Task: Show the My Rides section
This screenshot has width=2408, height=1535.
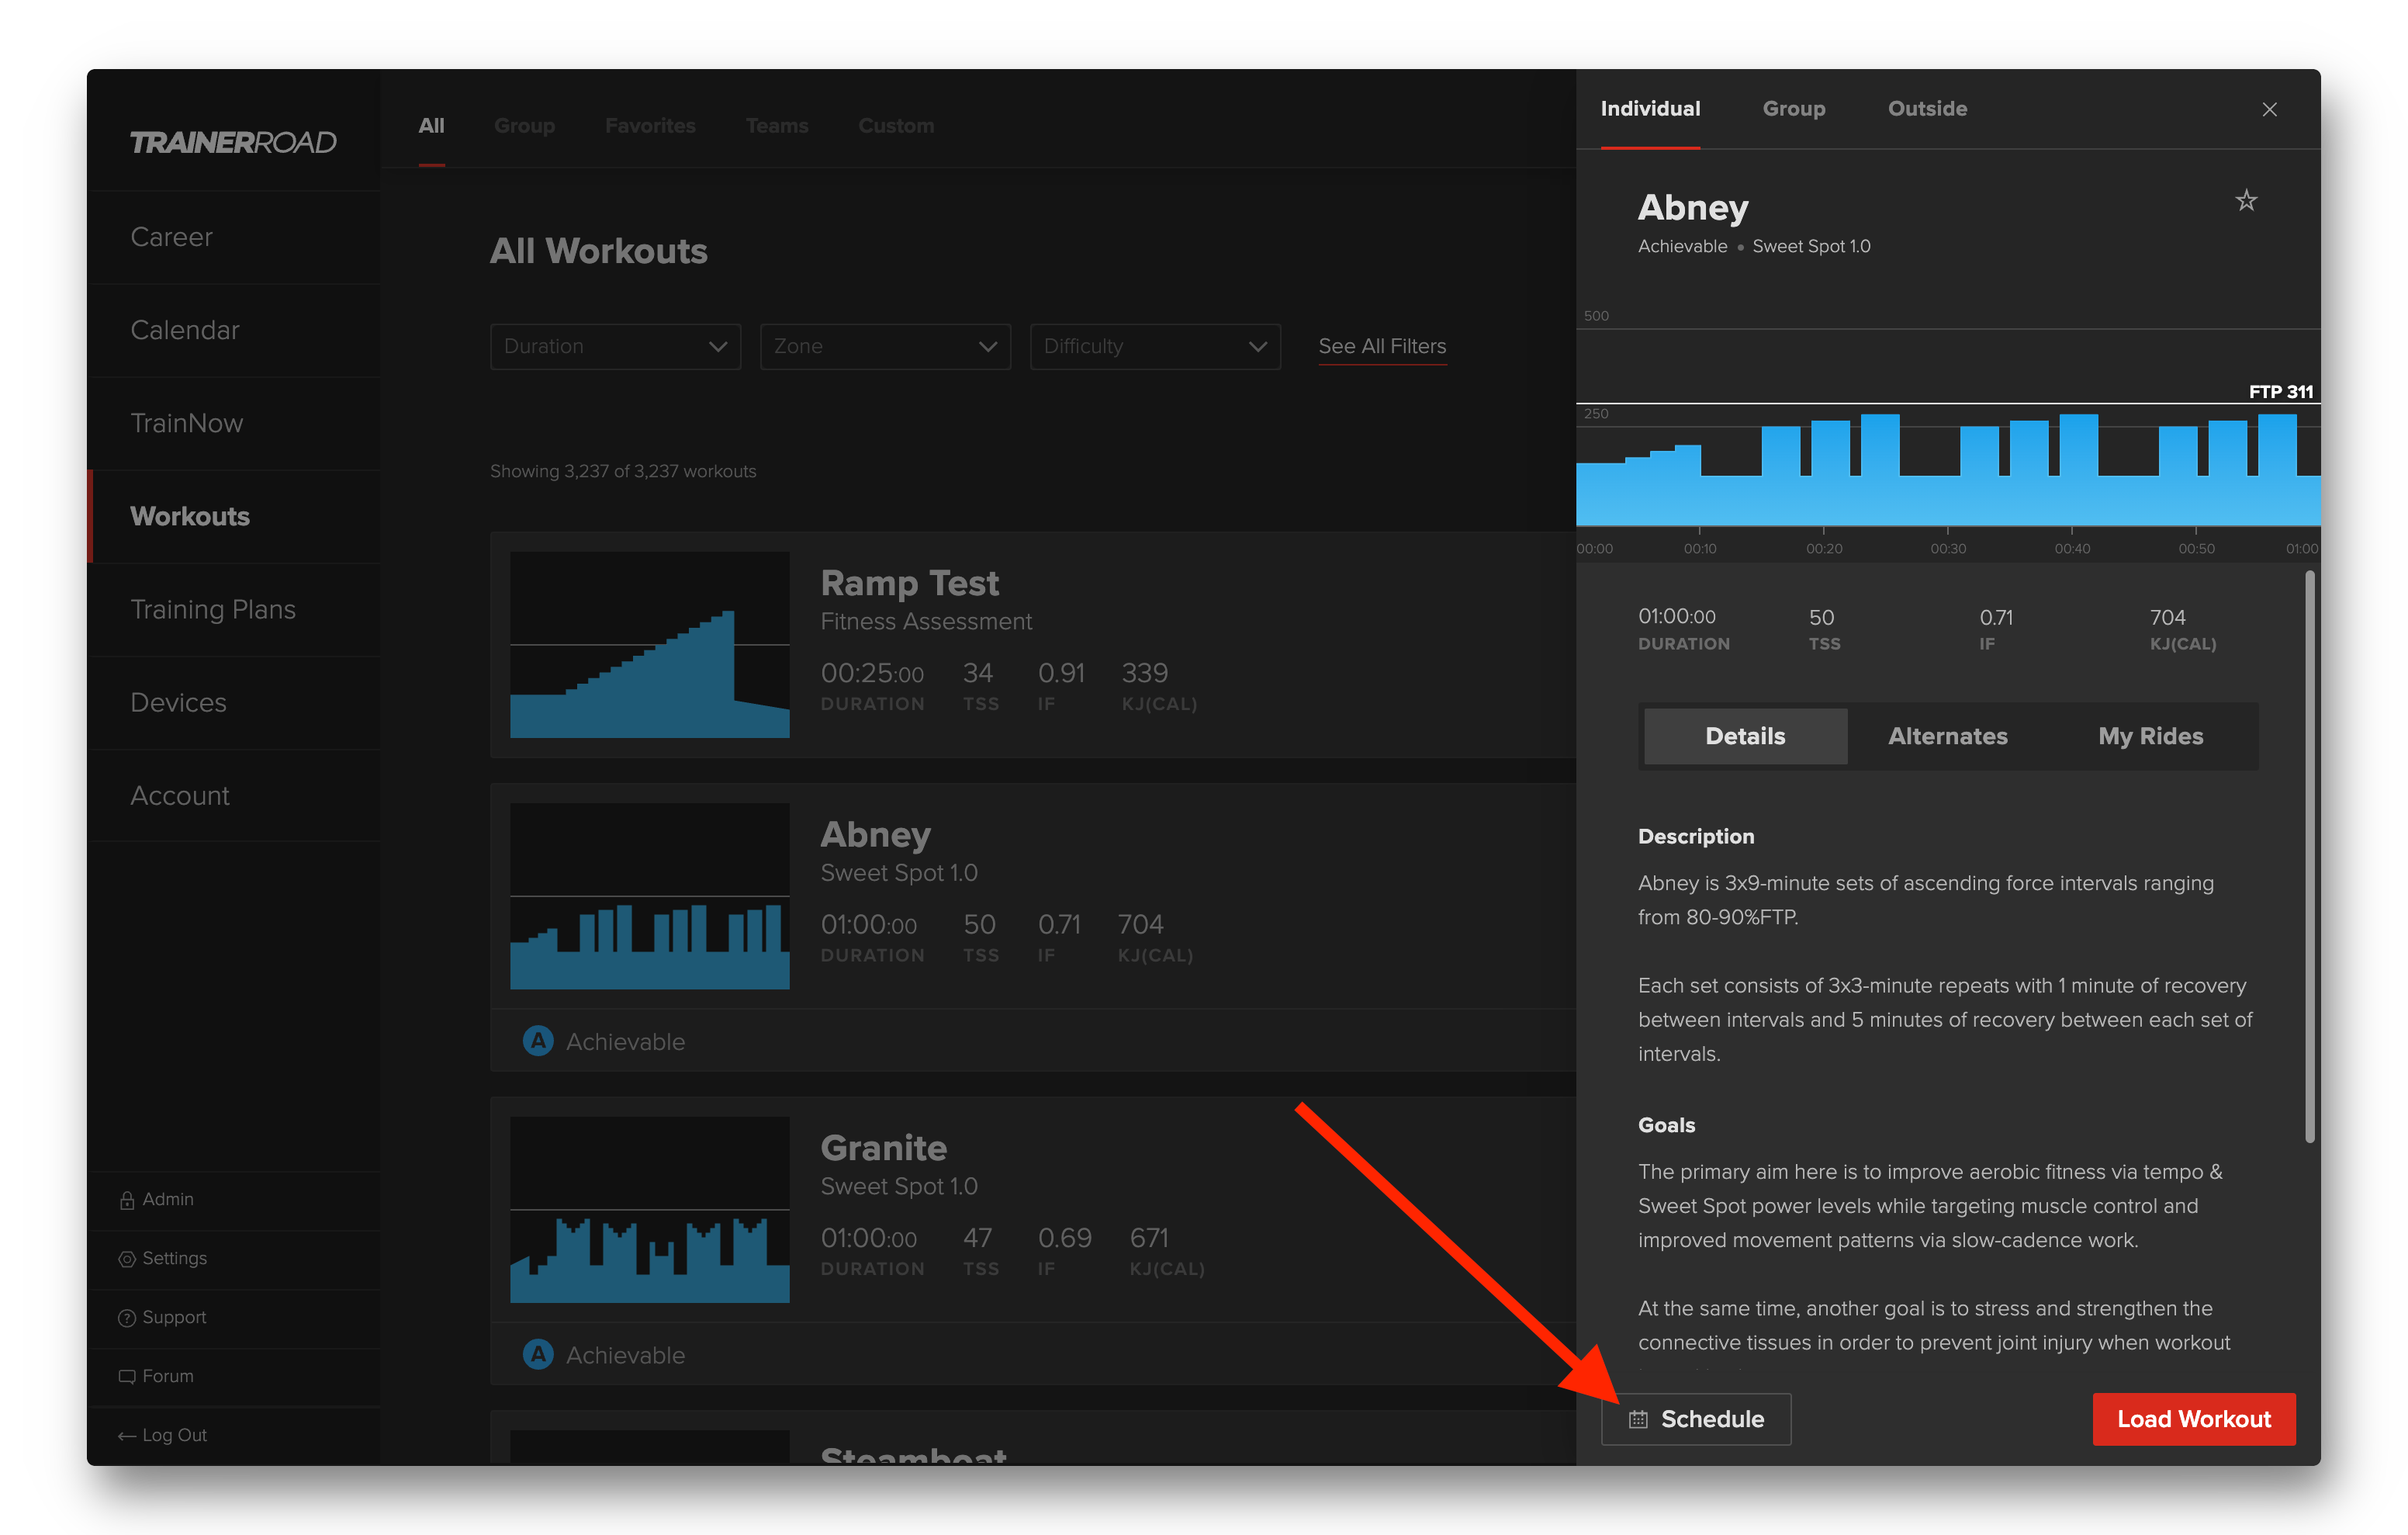Action: coord(2150,736)
